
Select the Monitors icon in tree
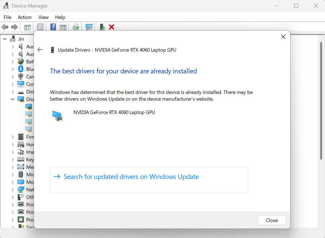pyautogui.click(x=21, y=182)
